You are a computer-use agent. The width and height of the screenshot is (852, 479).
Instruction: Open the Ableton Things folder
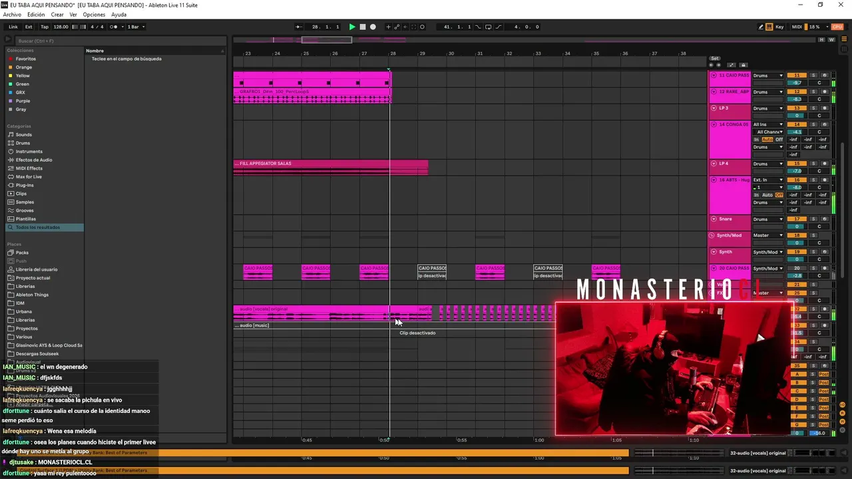[x=32, y=295]
